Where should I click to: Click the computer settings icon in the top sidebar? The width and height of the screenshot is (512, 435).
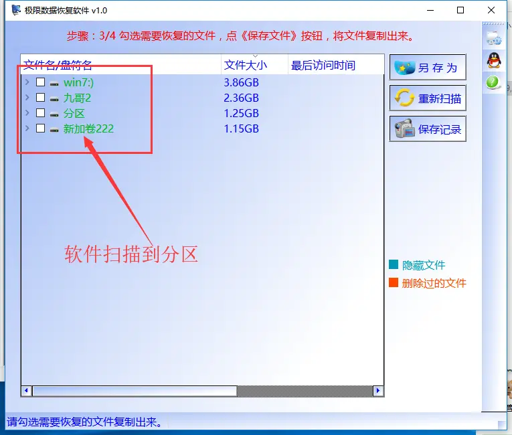pyautogui.click(x=493, y=38)
